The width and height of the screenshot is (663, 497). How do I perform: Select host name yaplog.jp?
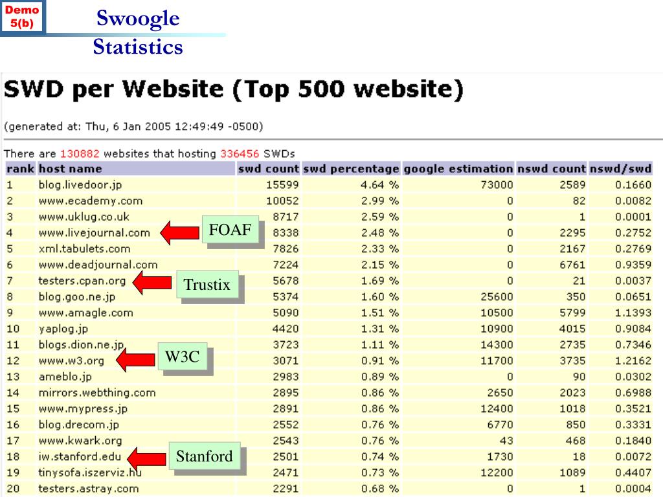click(x=63, y=329)
